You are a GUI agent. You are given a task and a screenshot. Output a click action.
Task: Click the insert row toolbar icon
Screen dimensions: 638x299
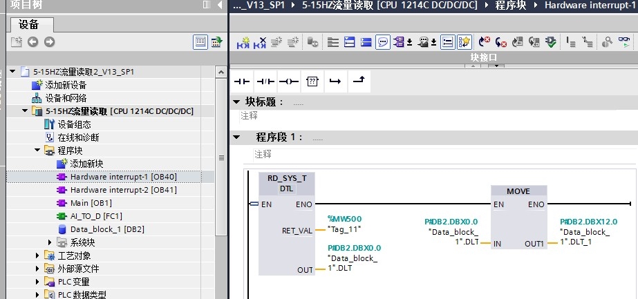[276, 42]
